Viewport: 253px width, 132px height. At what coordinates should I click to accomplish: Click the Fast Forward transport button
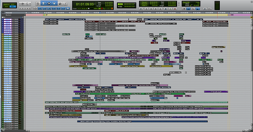tap(156, 9)
